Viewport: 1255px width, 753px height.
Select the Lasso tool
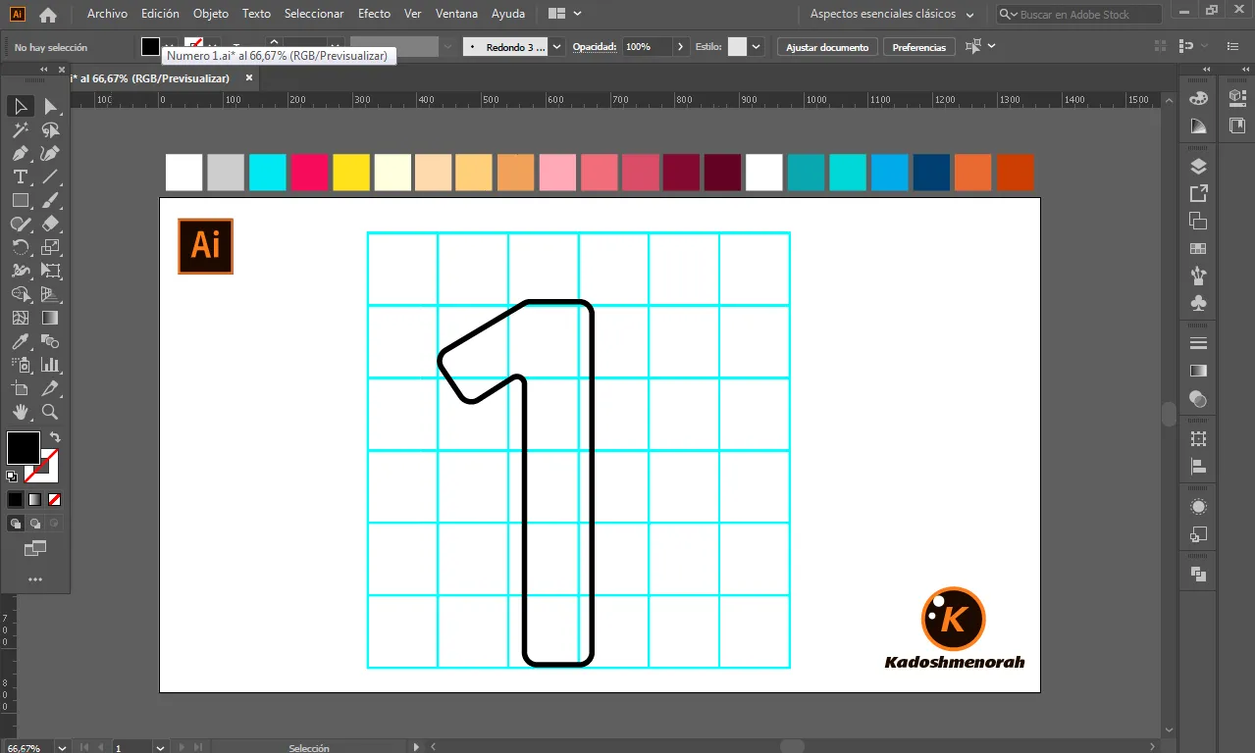[x=50, y=129]
